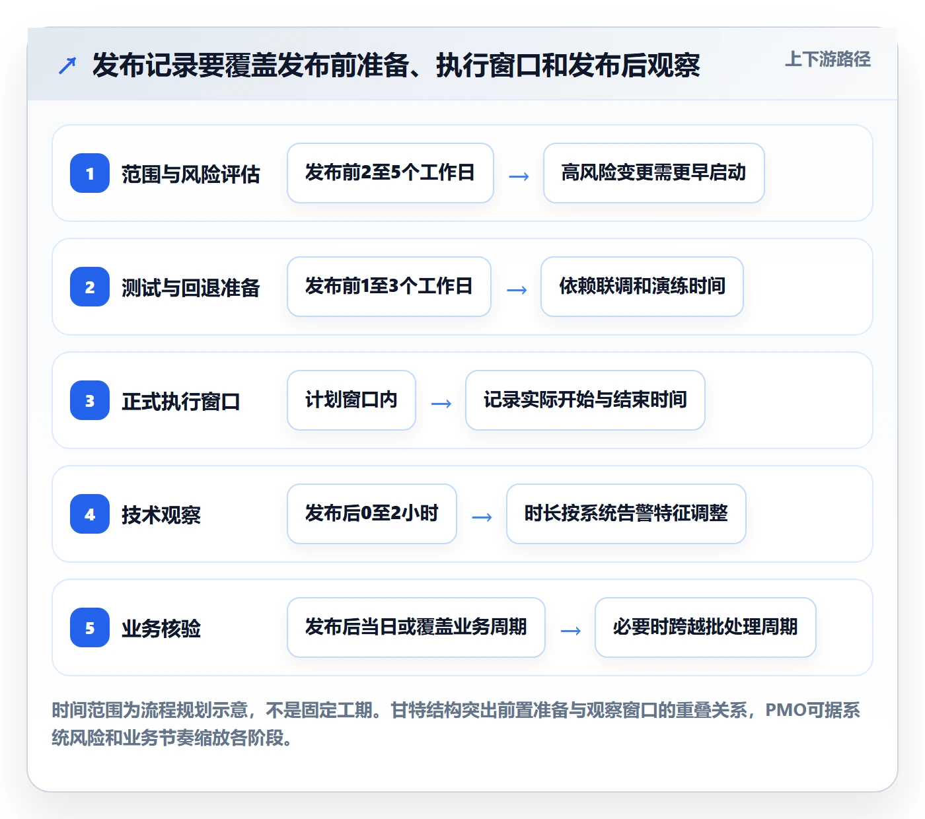Click step number 1 badge
Image resolution: width=925 pixels, height=819 pixels.
tap(90, 173)
